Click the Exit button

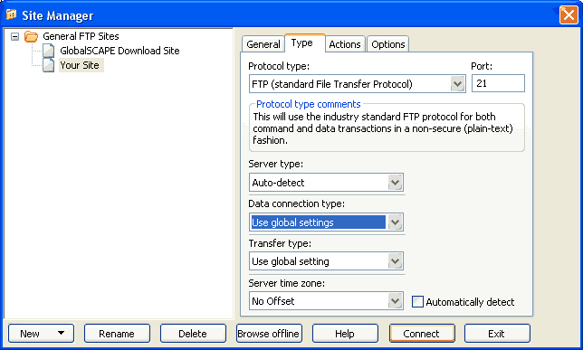(497, 334)
